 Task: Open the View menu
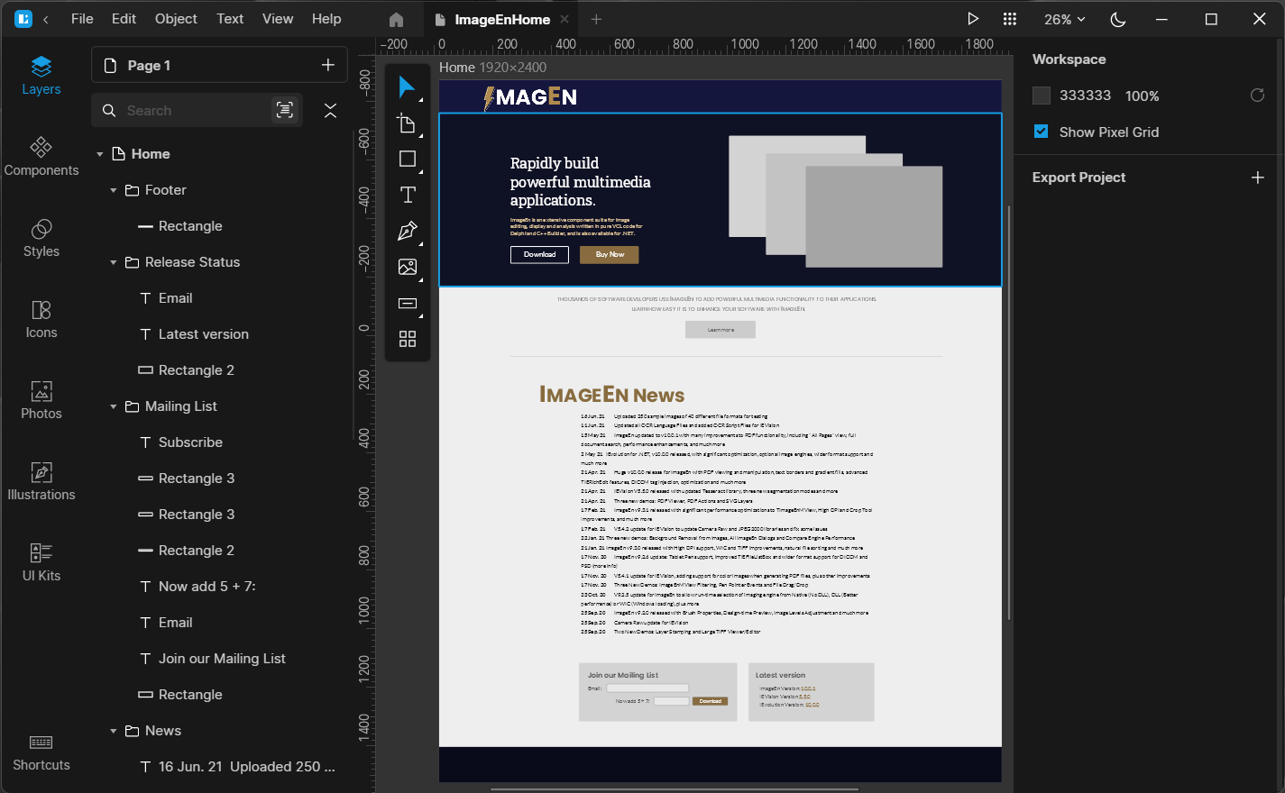coord(278,19)
